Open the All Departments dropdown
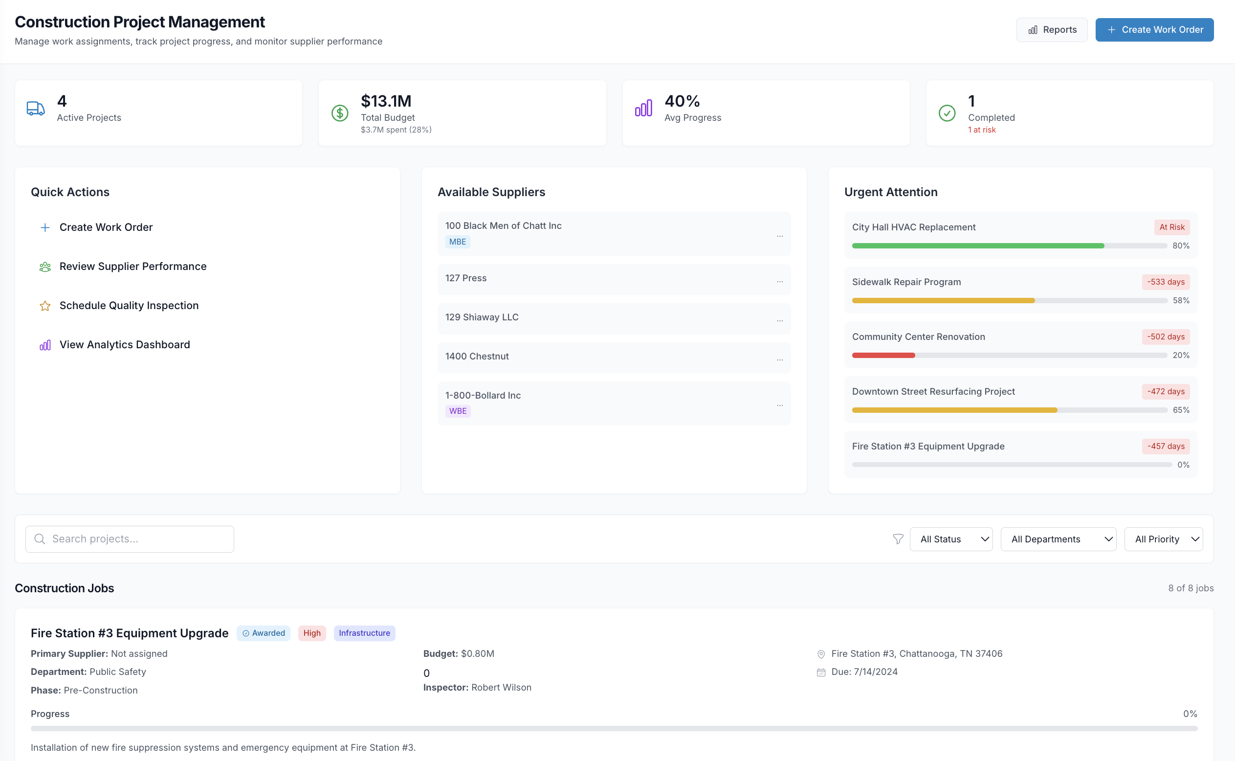The image size is (1235, 761). tap(1058, 538)
